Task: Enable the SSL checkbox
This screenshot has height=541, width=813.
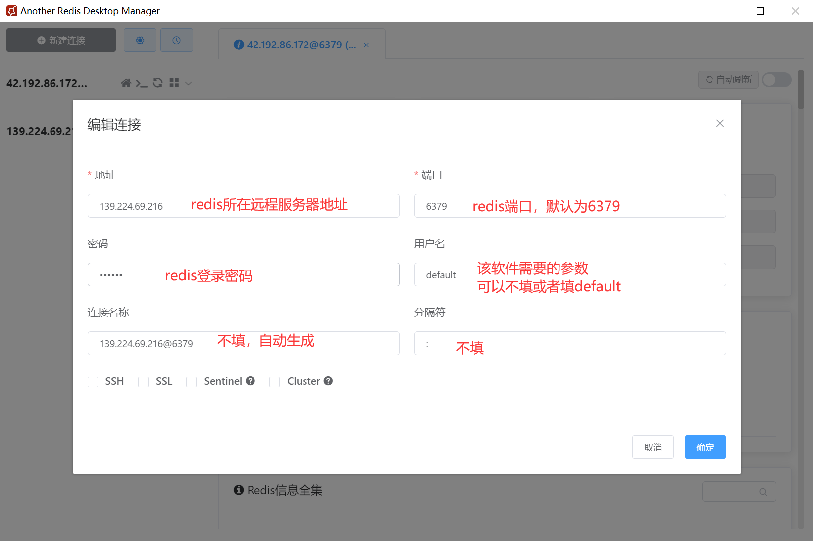Action: click(143, 382)
